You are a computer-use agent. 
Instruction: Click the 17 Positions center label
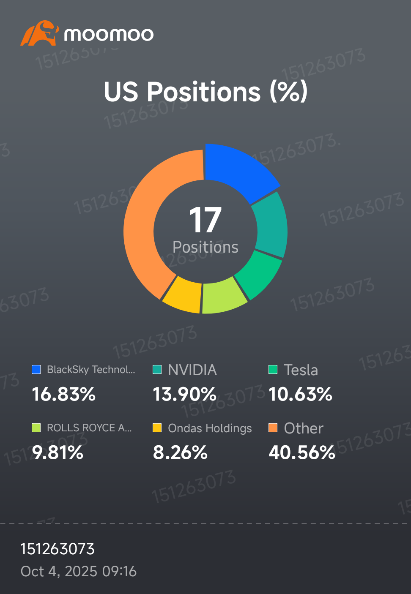[x=205, y=230]
